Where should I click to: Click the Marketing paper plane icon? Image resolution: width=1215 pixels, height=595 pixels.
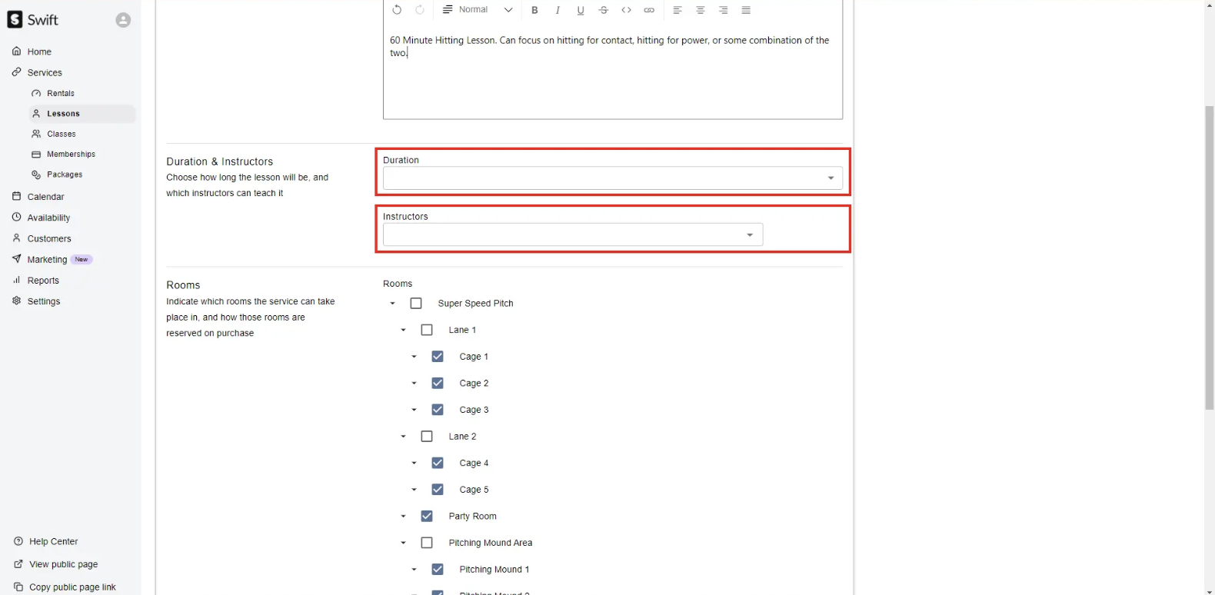coord(16,259)
